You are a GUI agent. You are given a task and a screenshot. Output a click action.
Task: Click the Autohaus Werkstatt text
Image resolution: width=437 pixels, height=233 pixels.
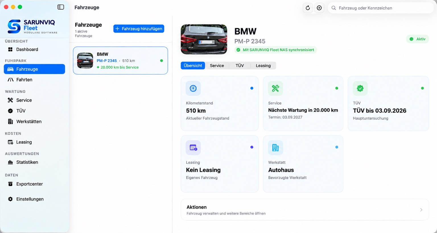(281, 170)
